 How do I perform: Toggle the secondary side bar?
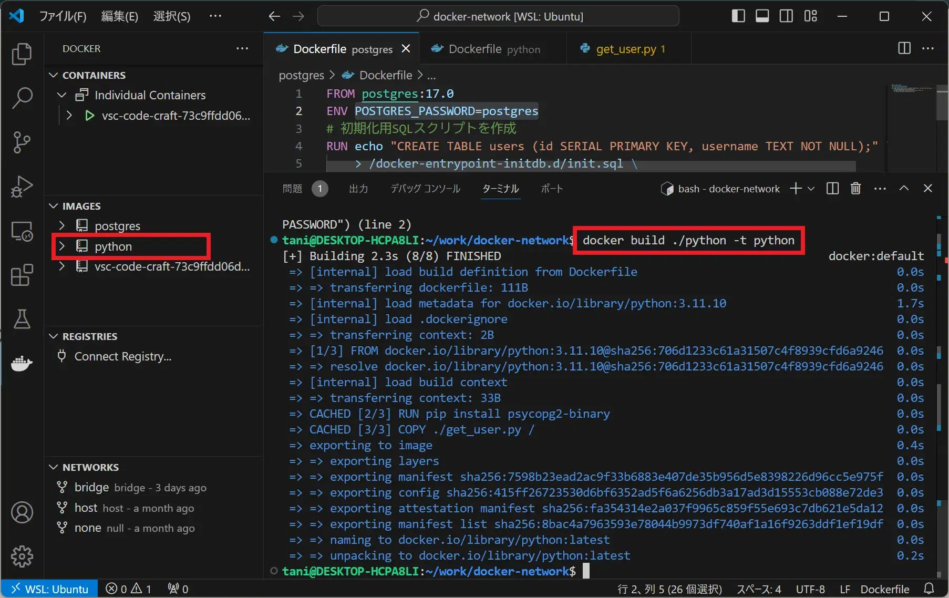(x=786, y=16)
